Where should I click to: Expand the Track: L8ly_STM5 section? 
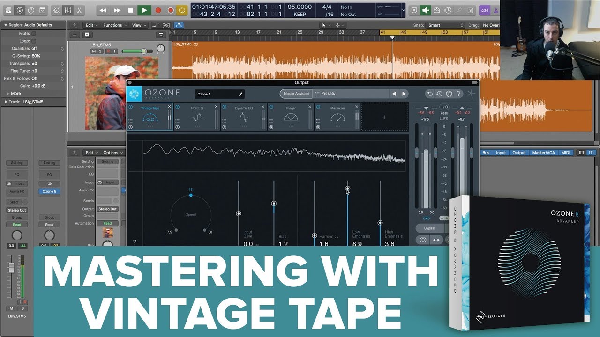coord(5,102)
